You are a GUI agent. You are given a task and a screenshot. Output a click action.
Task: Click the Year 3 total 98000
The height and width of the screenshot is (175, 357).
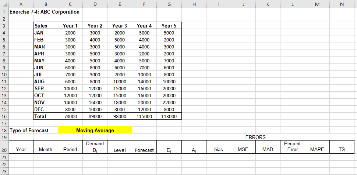tap(120, 116)
